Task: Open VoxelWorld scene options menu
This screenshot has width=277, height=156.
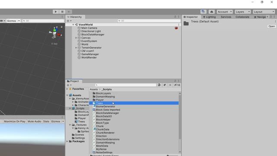Action: 179,25
